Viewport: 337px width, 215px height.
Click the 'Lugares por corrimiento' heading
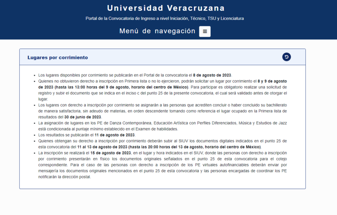click(x=58, y=58)
